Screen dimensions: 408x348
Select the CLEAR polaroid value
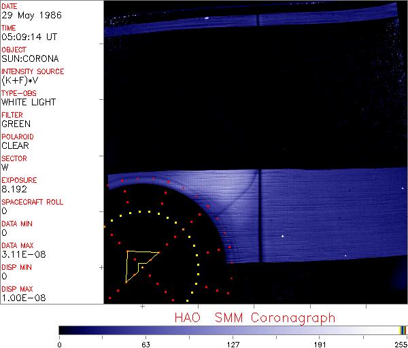click(x=16, y=146)
